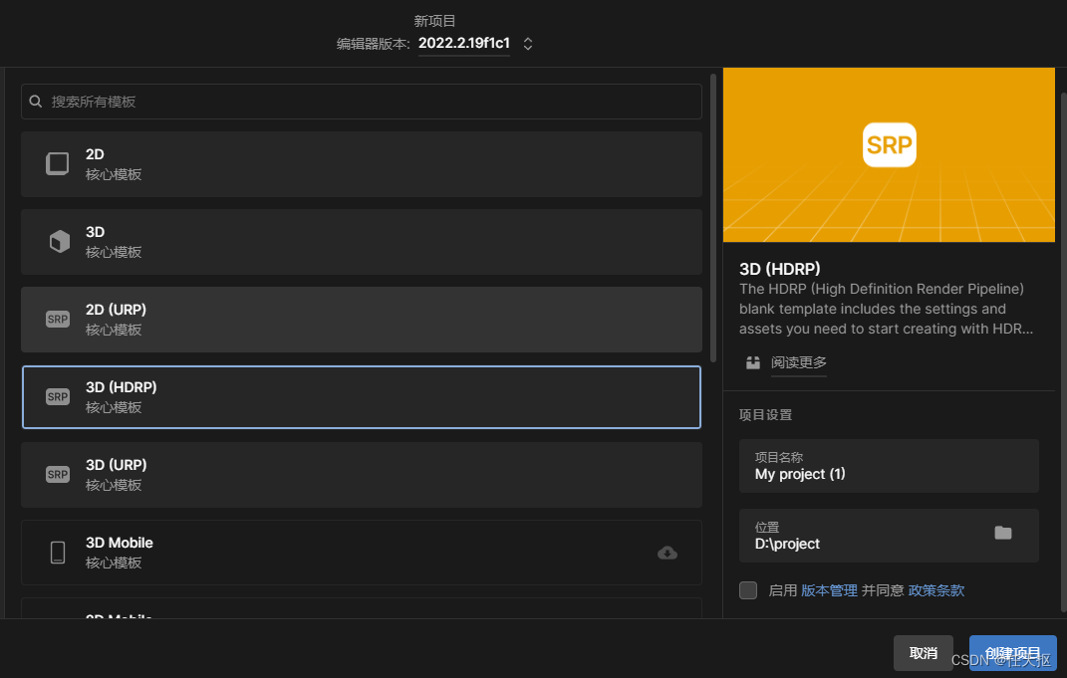Browse location with the folder icon

[1003, 533]
